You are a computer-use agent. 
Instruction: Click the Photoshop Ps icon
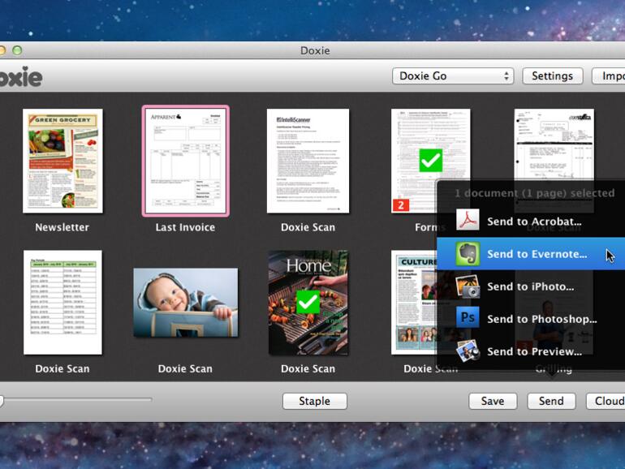[x=468, y=317]
